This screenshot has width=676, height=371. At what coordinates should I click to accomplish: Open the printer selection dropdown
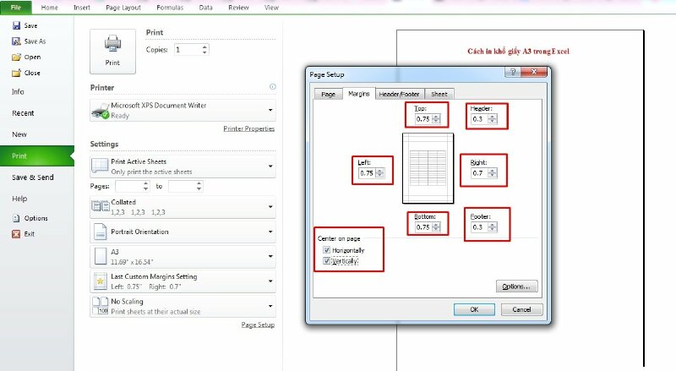pyautogui.click(x=270, y=110)
